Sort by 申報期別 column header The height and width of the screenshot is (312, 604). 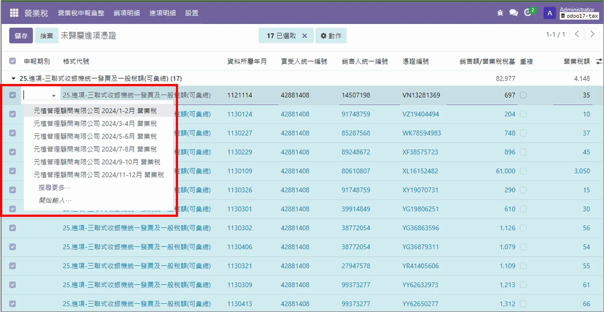tap(37, 61)
